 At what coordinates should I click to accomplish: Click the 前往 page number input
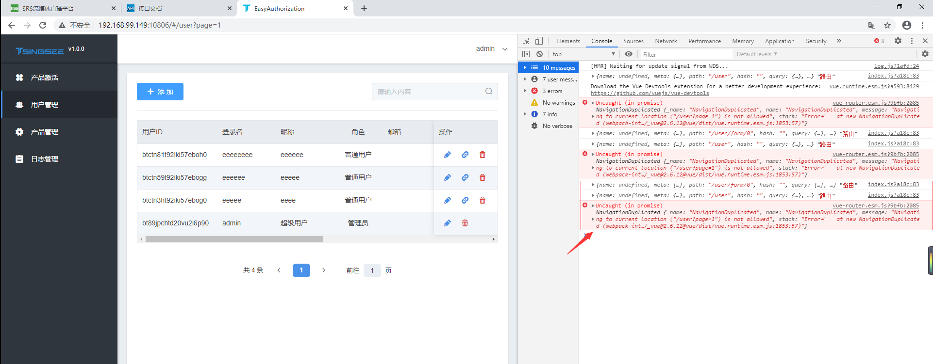coord(372,270)
